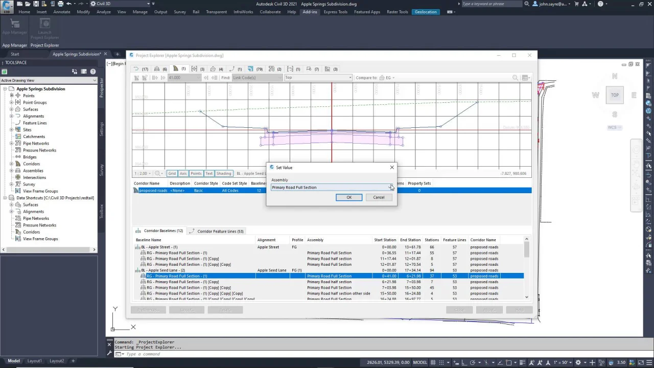The image size is (654, 368).
Task: Open the Toolspace Survey side tab
Action: click(102, 170)
